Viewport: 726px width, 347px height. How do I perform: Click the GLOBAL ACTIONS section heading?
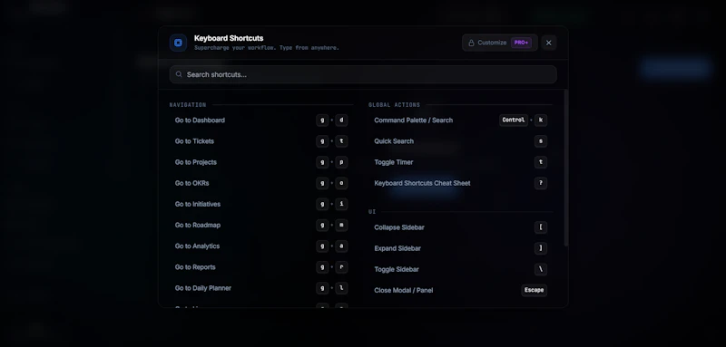[x=394, y=105]
